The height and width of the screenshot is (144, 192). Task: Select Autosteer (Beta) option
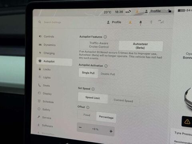(x=140, y=46)
